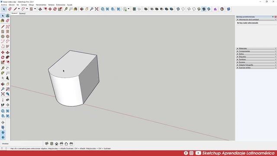The height and width of the screenshot is (156, 277).
Task: Open the Arc tool dropdown arrow
Action: click(27, 9)
